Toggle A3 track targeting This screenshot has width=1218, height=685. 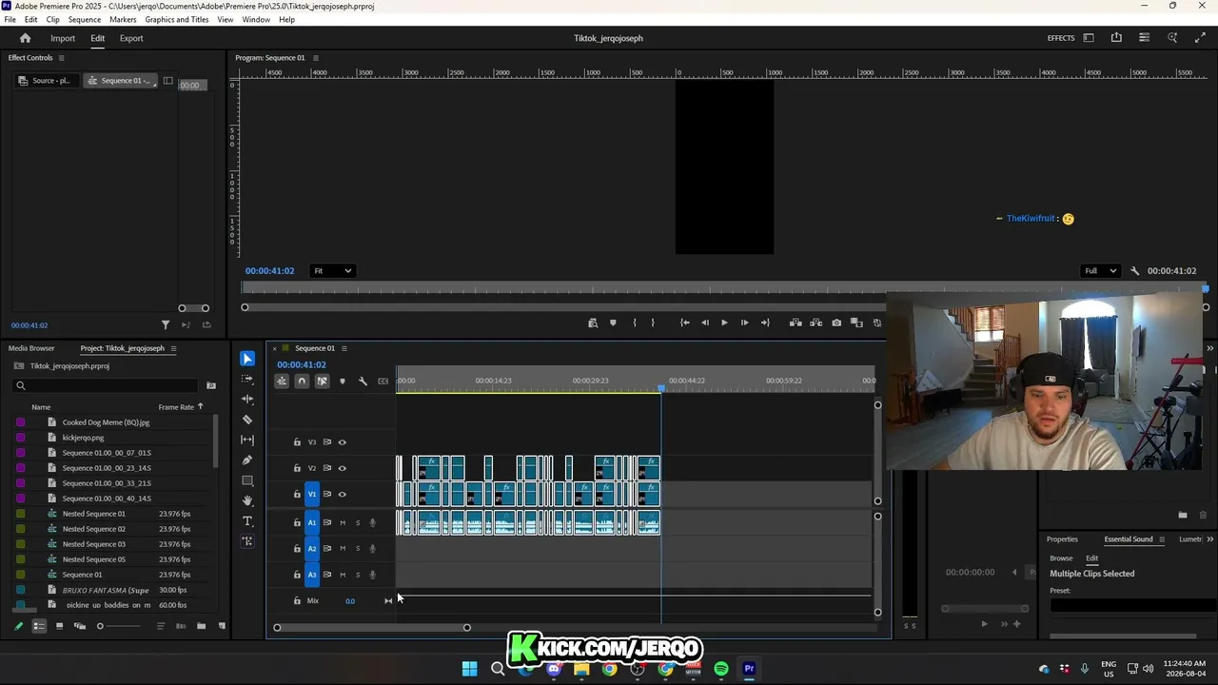(x=311, y=575)
